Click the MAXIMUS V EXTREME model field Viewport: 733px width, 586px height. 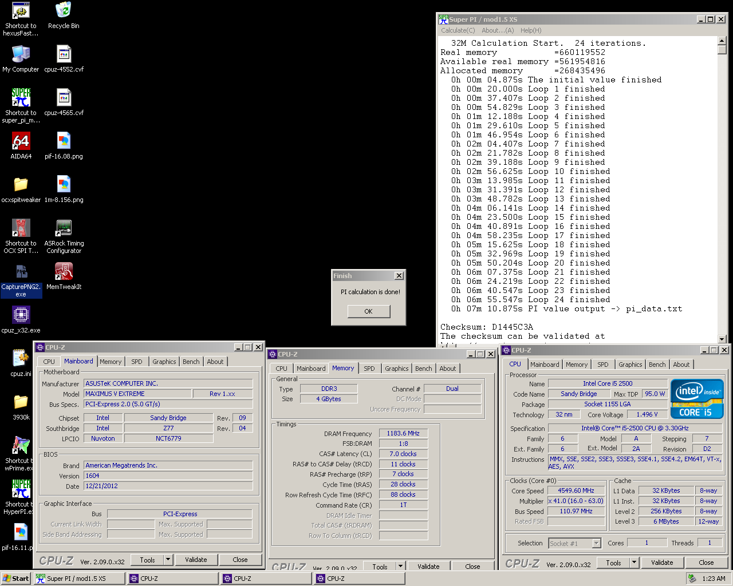(x=137, y=394)
